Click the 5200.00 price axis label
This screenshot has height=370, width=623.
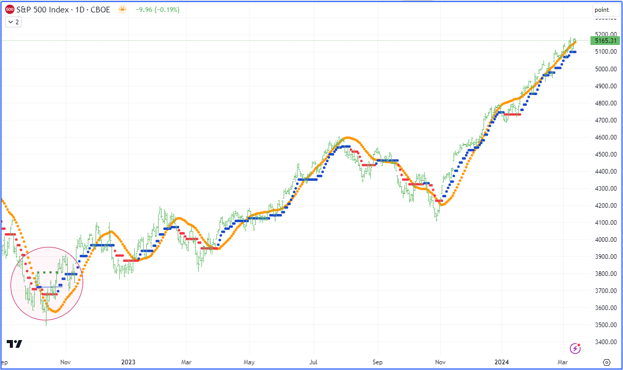click(x=606, y=35)
